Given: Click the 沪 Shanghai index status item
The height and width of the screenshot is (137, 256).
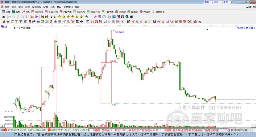Looking at the screenshot, I should pos(5,130).
